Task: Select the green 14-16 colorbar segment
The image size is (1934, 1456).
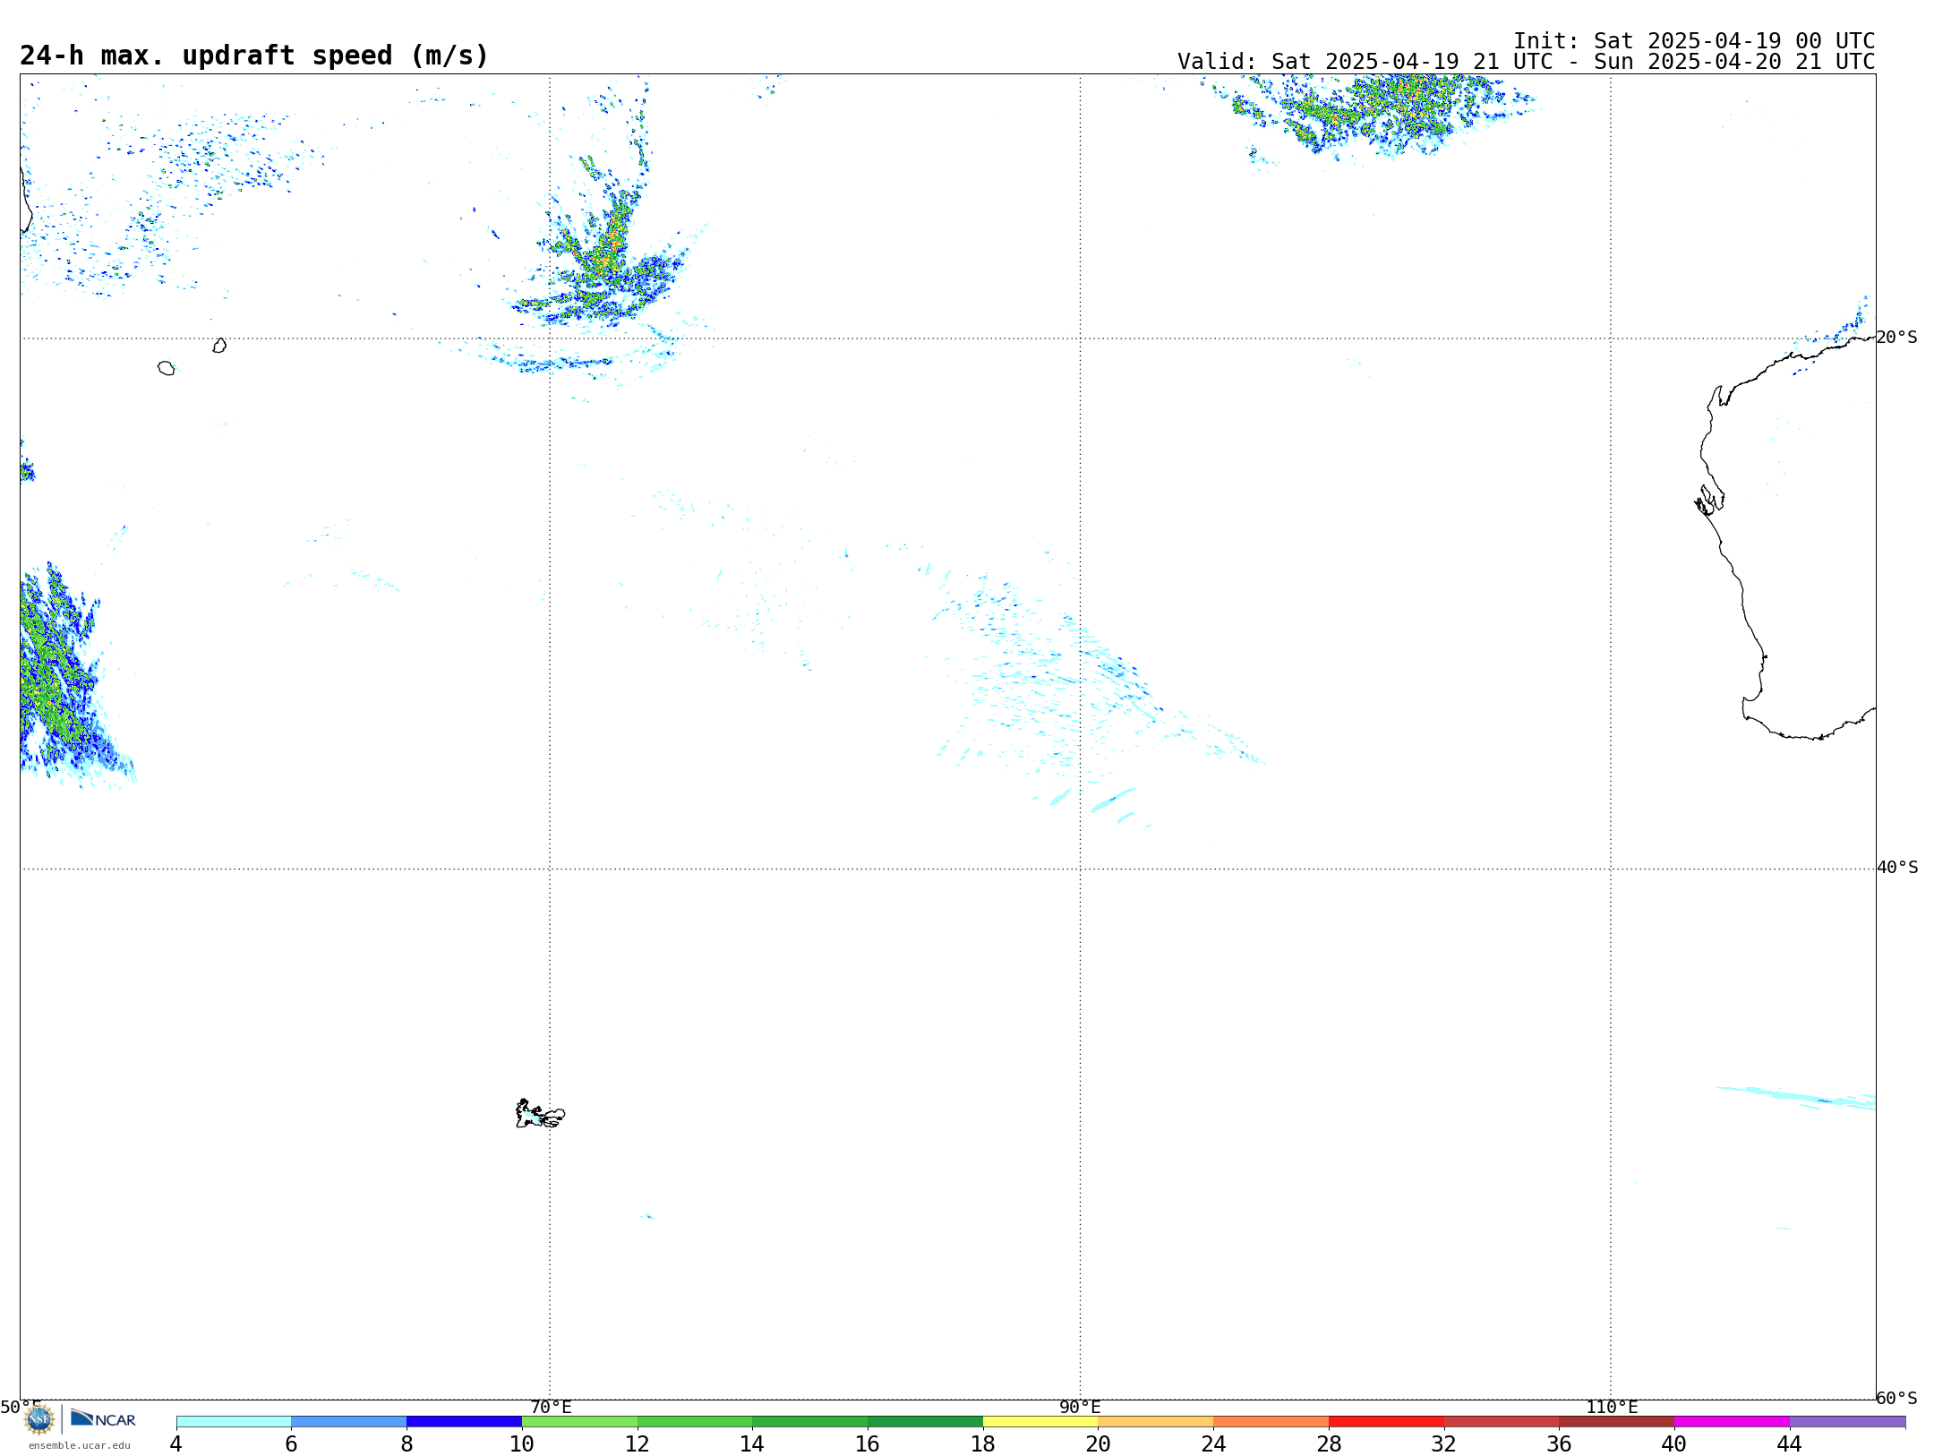Action: (810, 1421)
